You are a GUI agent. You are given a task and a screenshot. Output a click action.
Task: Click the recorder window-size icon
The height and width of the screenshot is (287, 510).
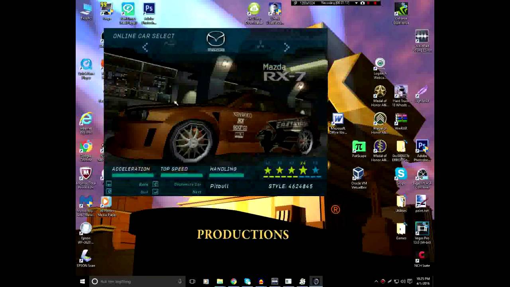(x=295, y=3)
